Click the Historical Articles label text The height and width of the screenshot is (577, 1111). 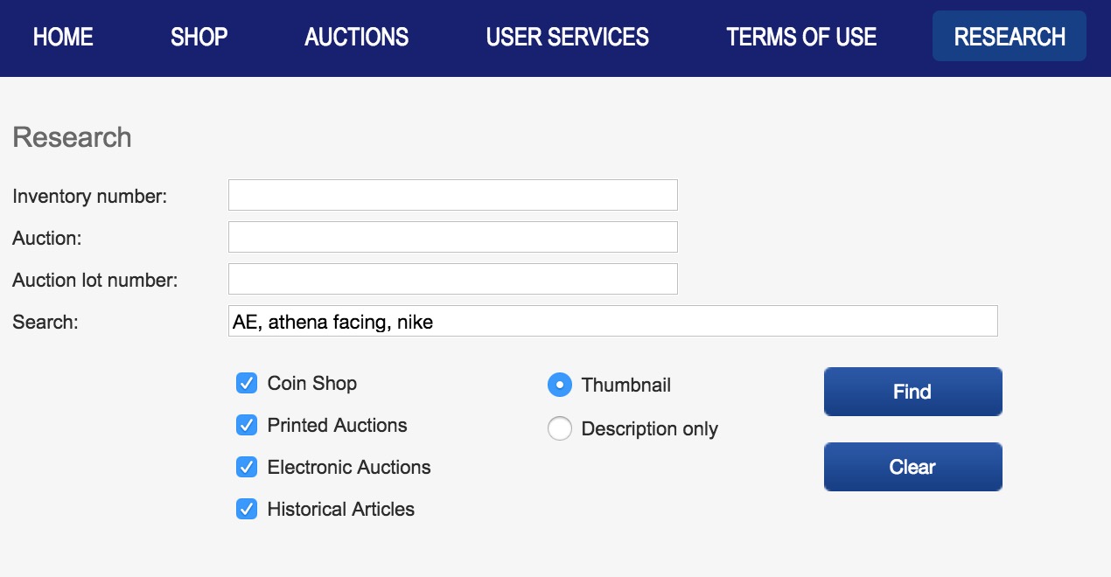click(340, 509)
